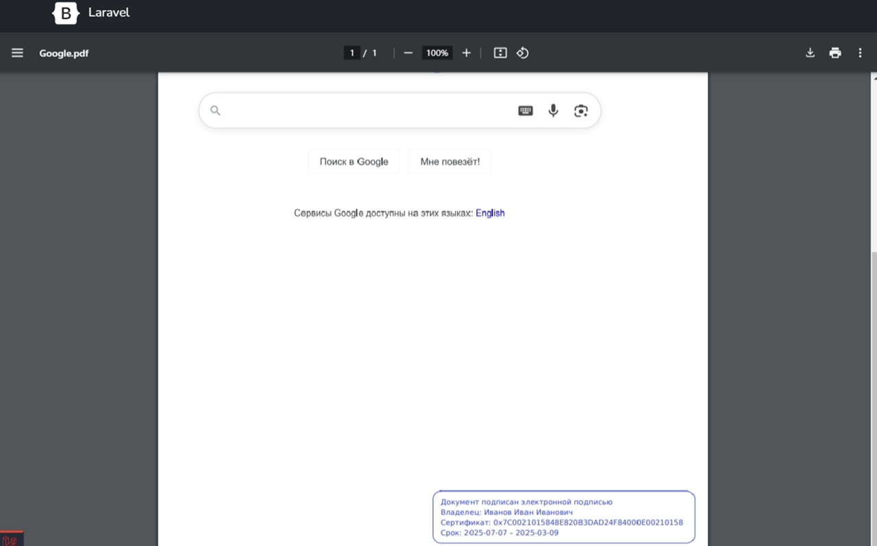Screen dimensions: 877x546
Task: Open the on-screen keyboard icon
Action: point(526,110)
